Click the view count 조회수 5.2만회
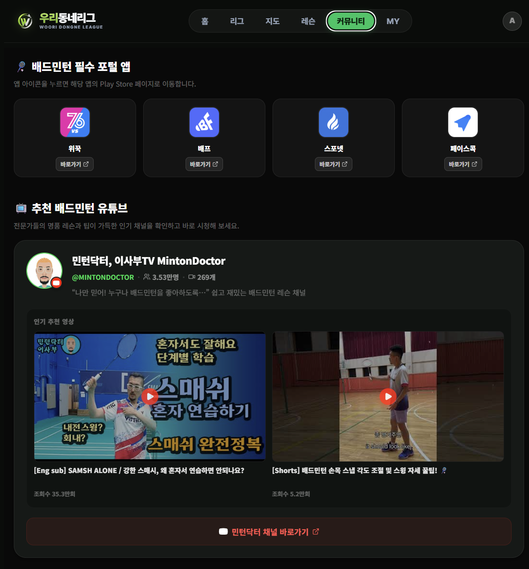The width and height of the screenshot is (529, 569). (291, 494)
